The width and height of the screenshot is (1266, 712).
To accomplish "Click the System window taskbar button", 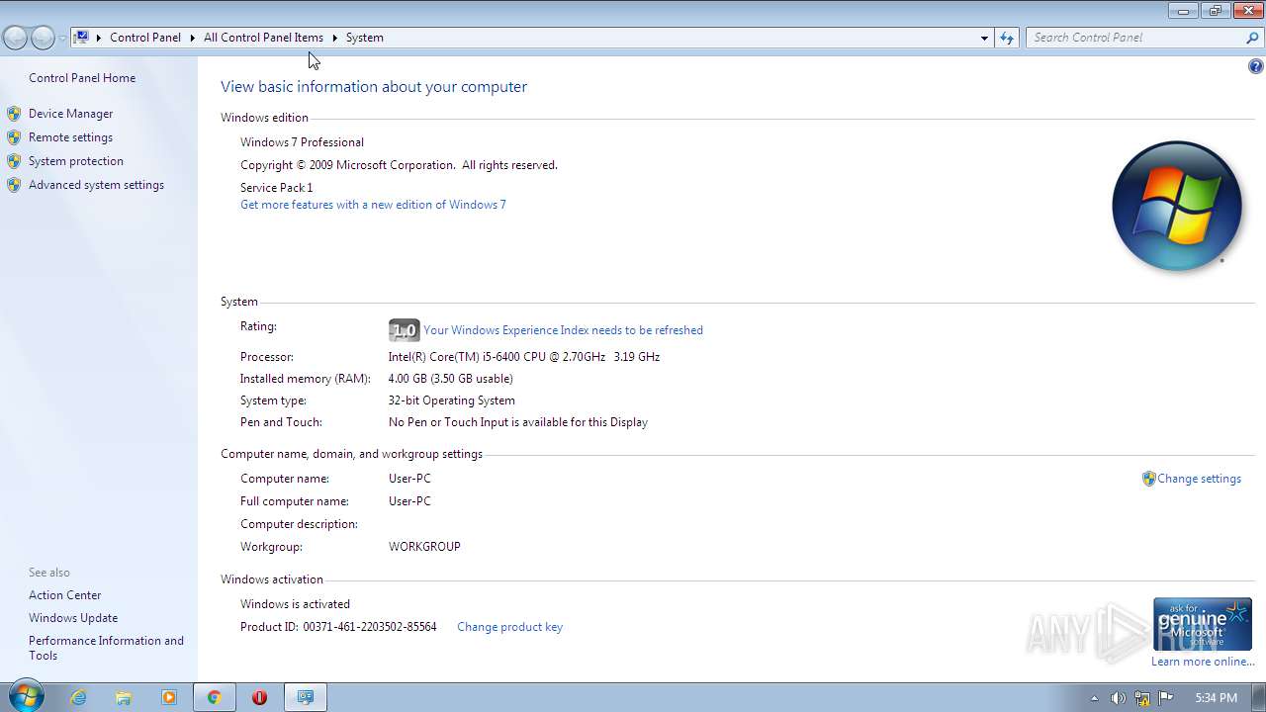I will (x=306, y=697).
